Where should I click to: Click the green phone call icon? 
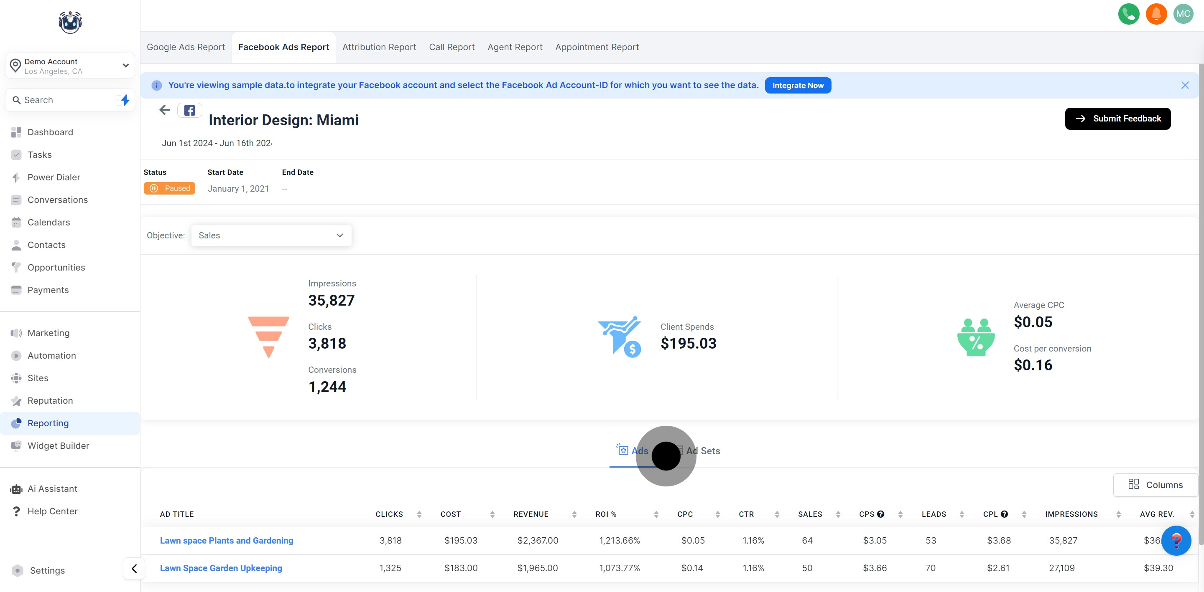(x=1128, y=14)
